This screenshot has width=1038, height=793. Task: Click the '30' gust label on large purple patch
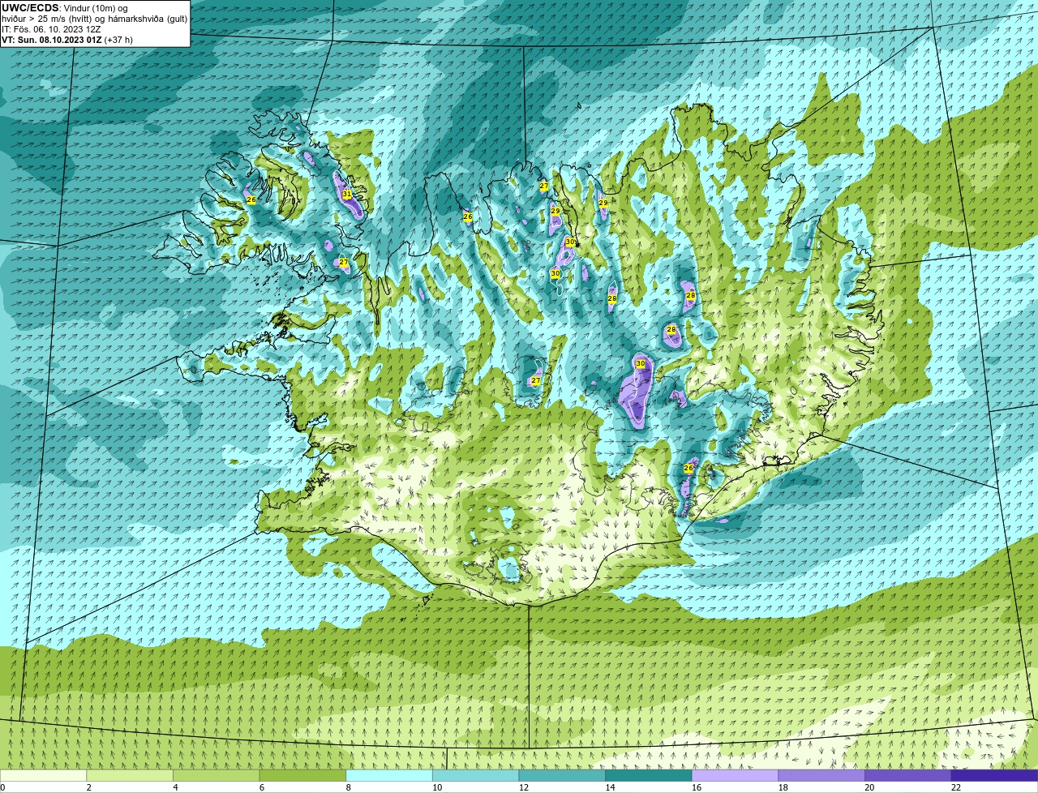click(641, 364)
